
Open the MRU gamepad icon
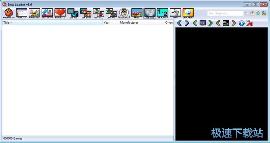(175, 13)
